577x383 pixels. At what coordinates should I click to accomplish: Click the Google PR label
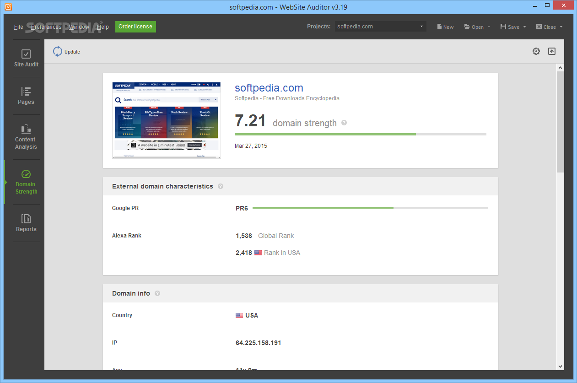click(125, 208)
